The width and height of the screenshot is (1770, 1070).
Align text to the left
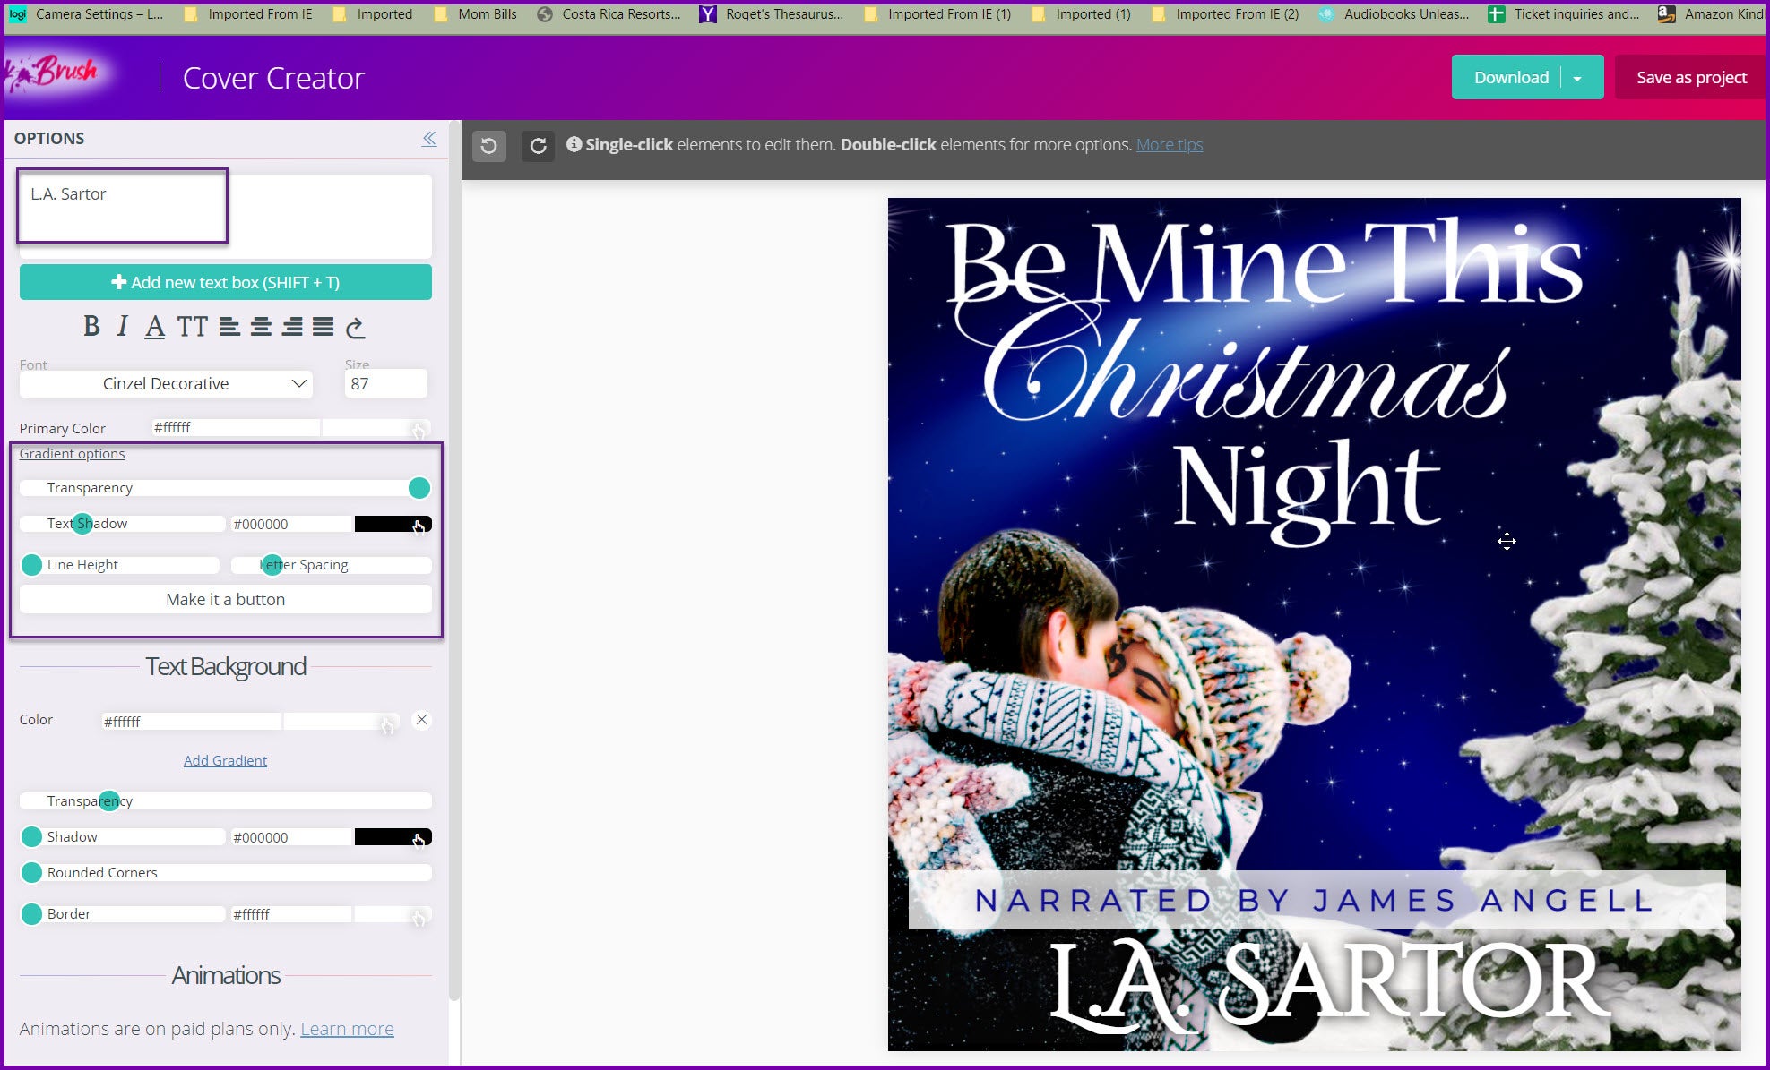229,327
